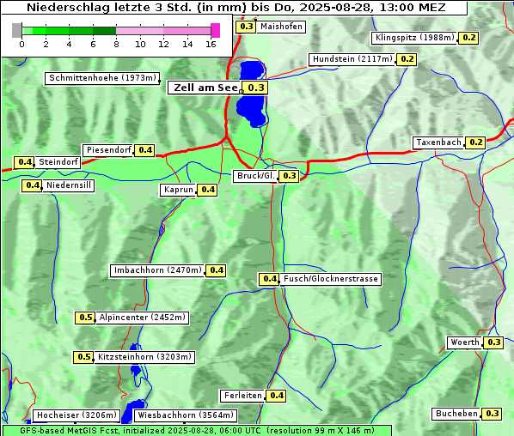Select the Ferleiten value box 0.4
This screenshot has height=436, width=514.
click(276, 396)
